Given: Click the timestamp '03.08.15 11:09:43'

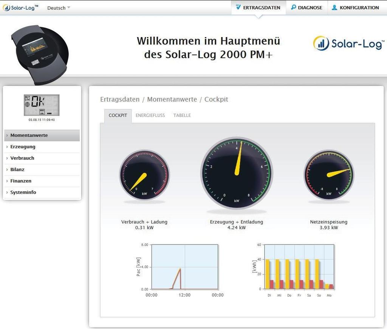Looking at the screenshot, I should pos(42,120).
